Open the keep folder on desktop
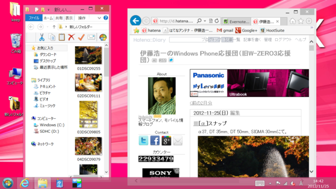Screen dimensions: 336x189 pos(15,12)
